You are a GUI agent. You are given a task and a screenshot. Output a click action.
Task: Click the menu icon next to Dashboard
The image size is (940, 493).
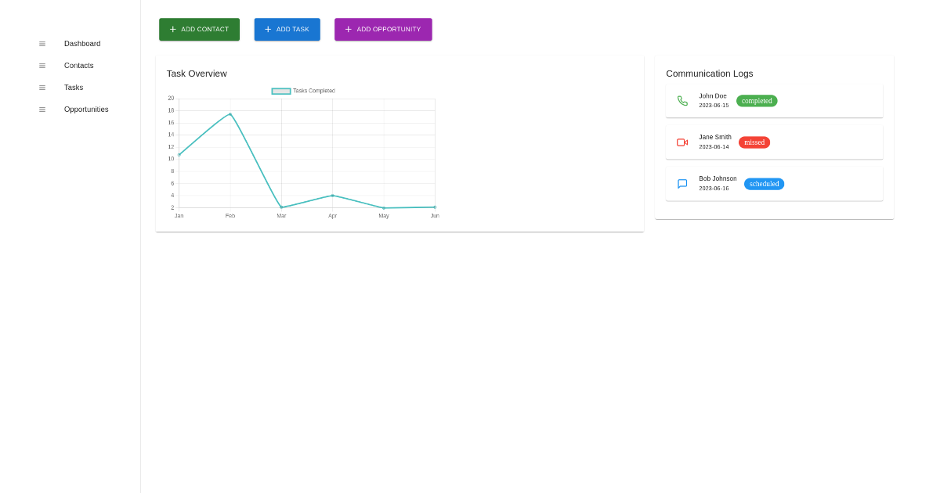point(42,44)
